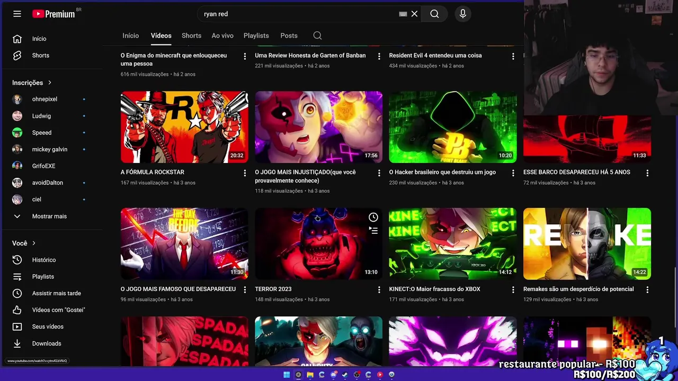Screen dimensions: 678x381
Task: Select the Vídeos channel tab
Action: coord(161,35)
